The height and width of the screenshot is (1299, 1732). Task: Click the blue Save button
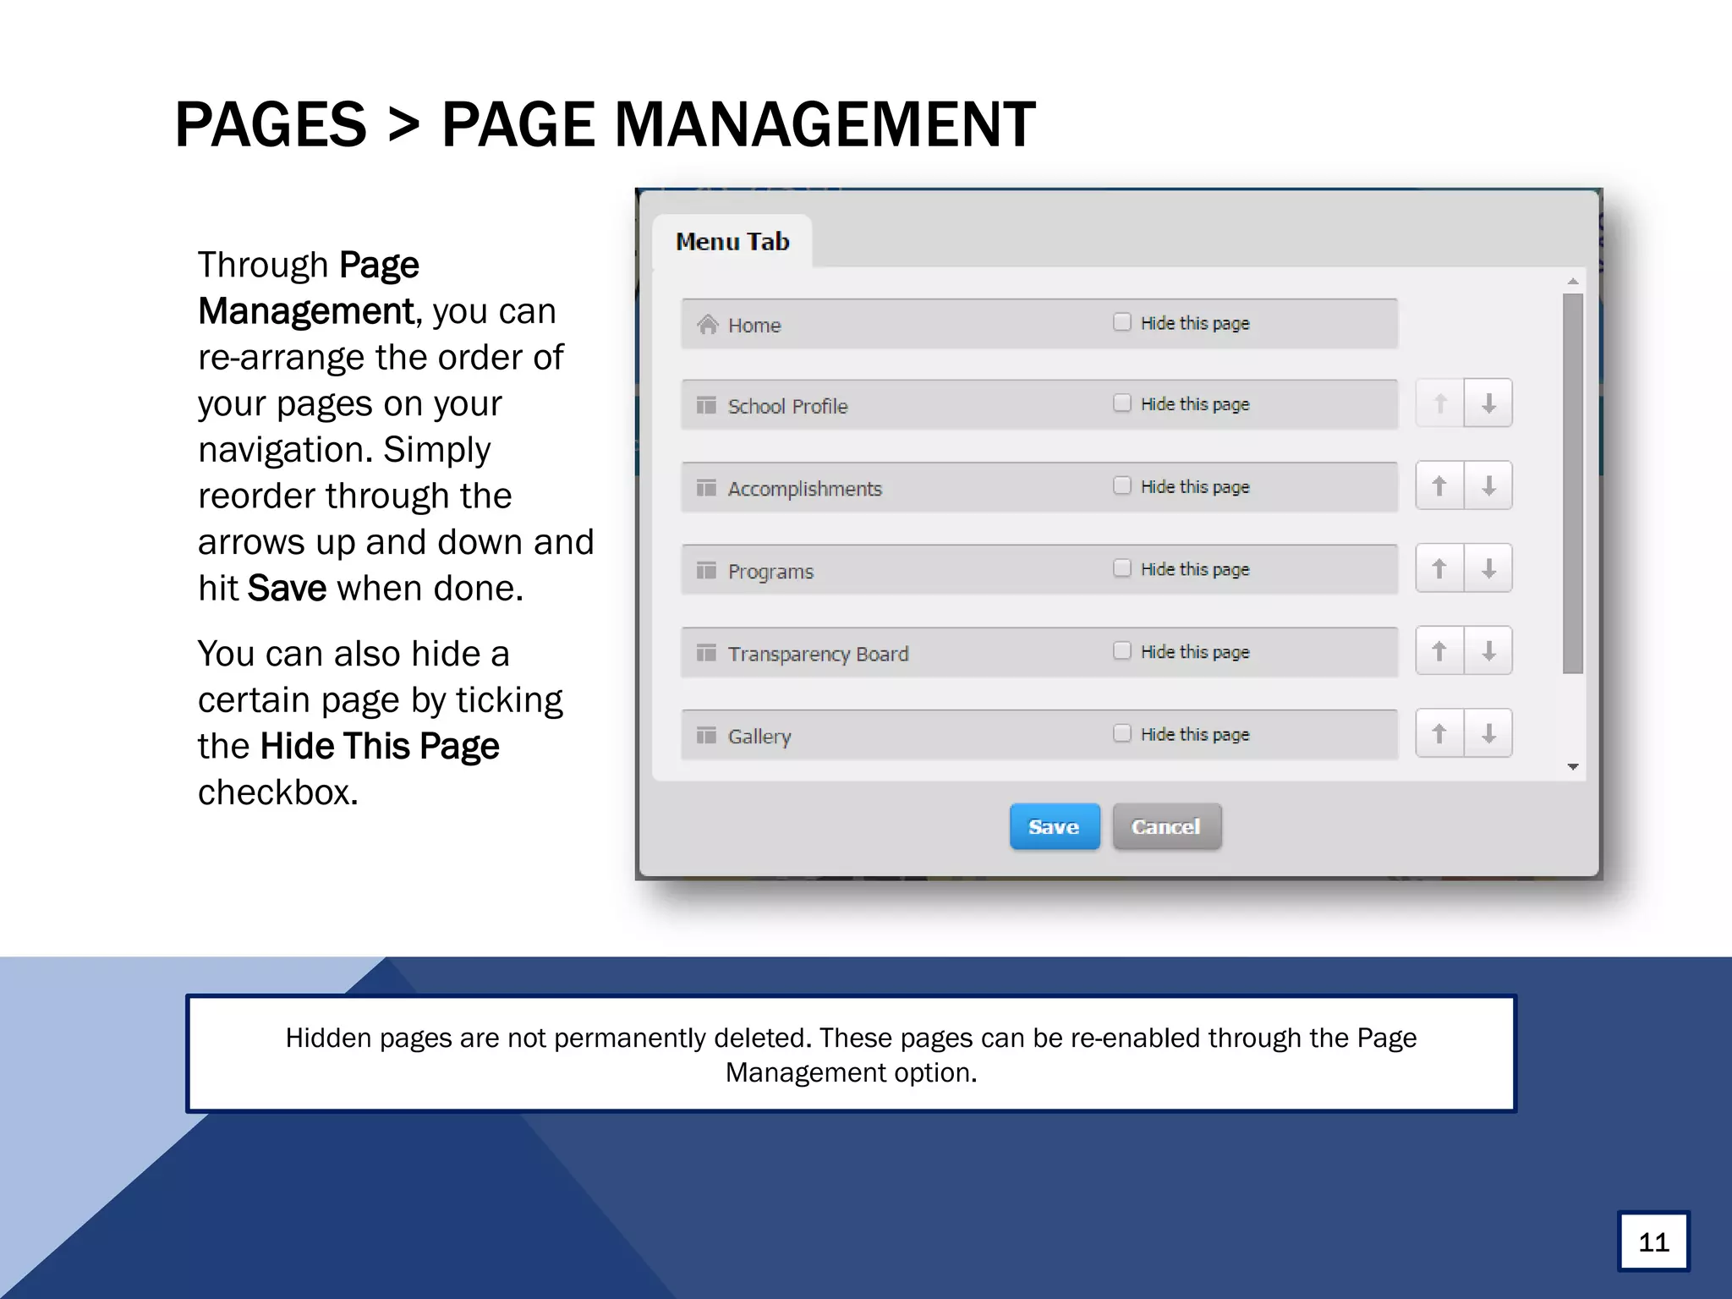pyautogui.click(x=1055, y=826)
